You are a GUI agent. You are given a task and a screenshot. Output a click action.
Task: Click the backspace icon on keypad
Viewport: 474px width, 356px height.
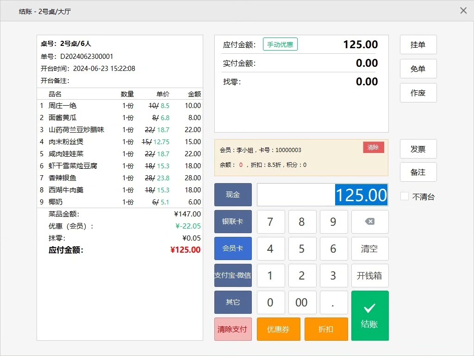point(370,222)
